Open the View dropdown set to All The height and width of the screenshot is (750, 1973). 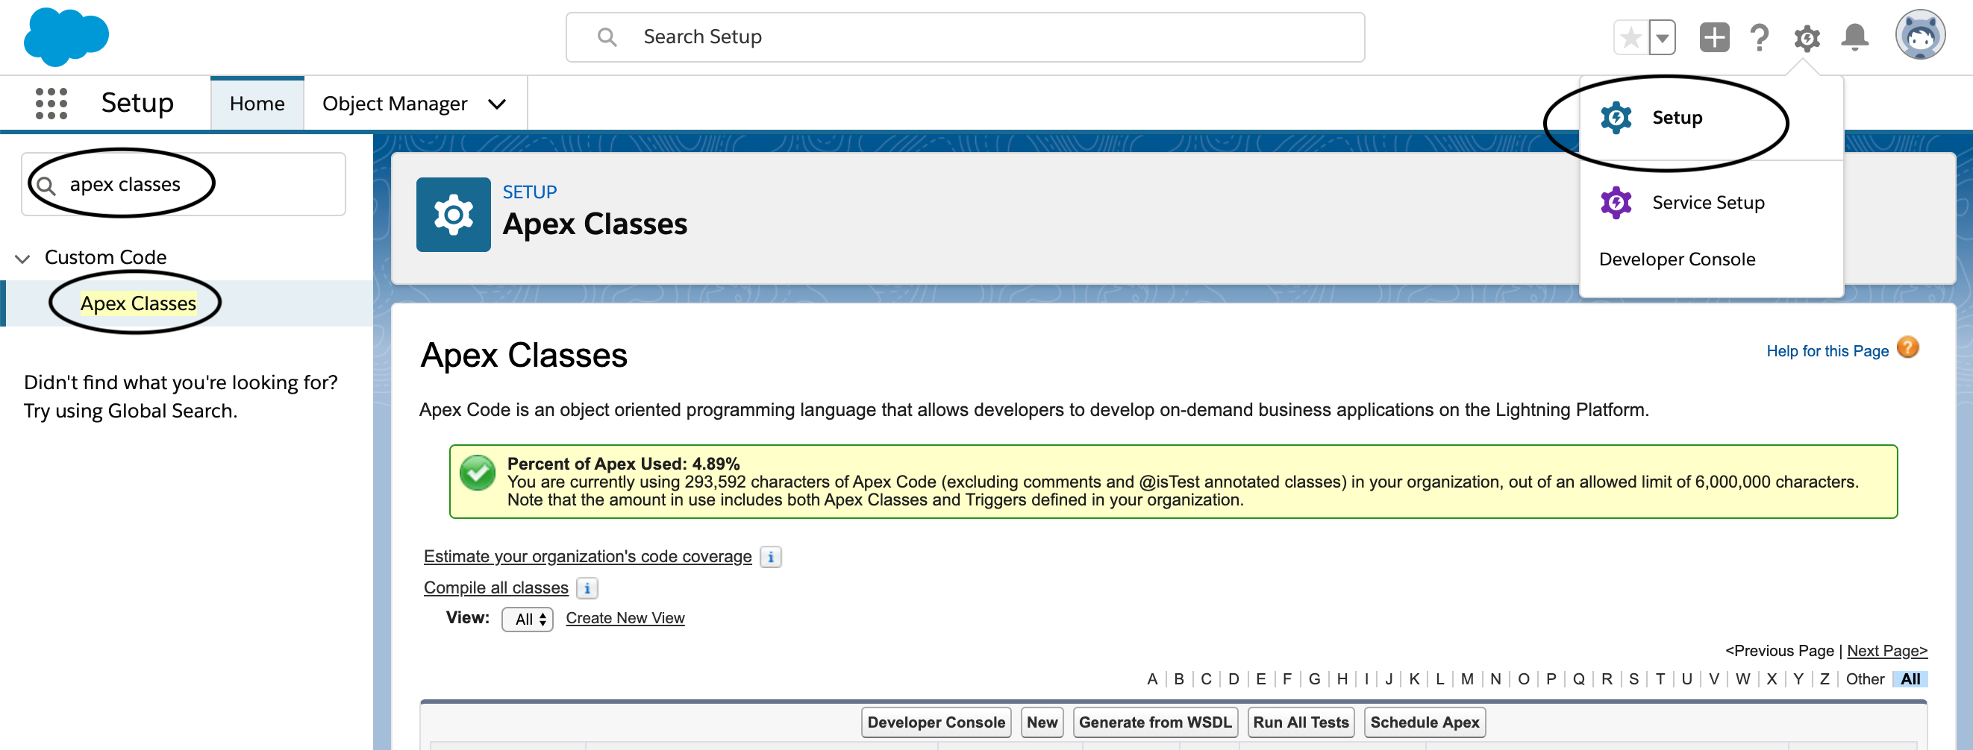point(527,619)
